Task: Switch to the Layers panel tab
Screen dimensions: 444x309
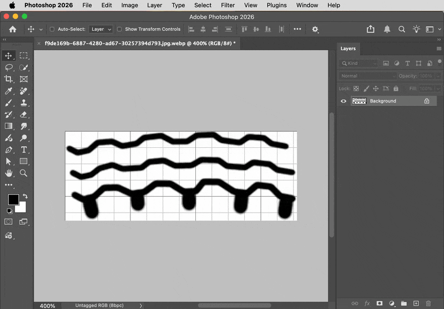Action: click(x=348, y=49)
